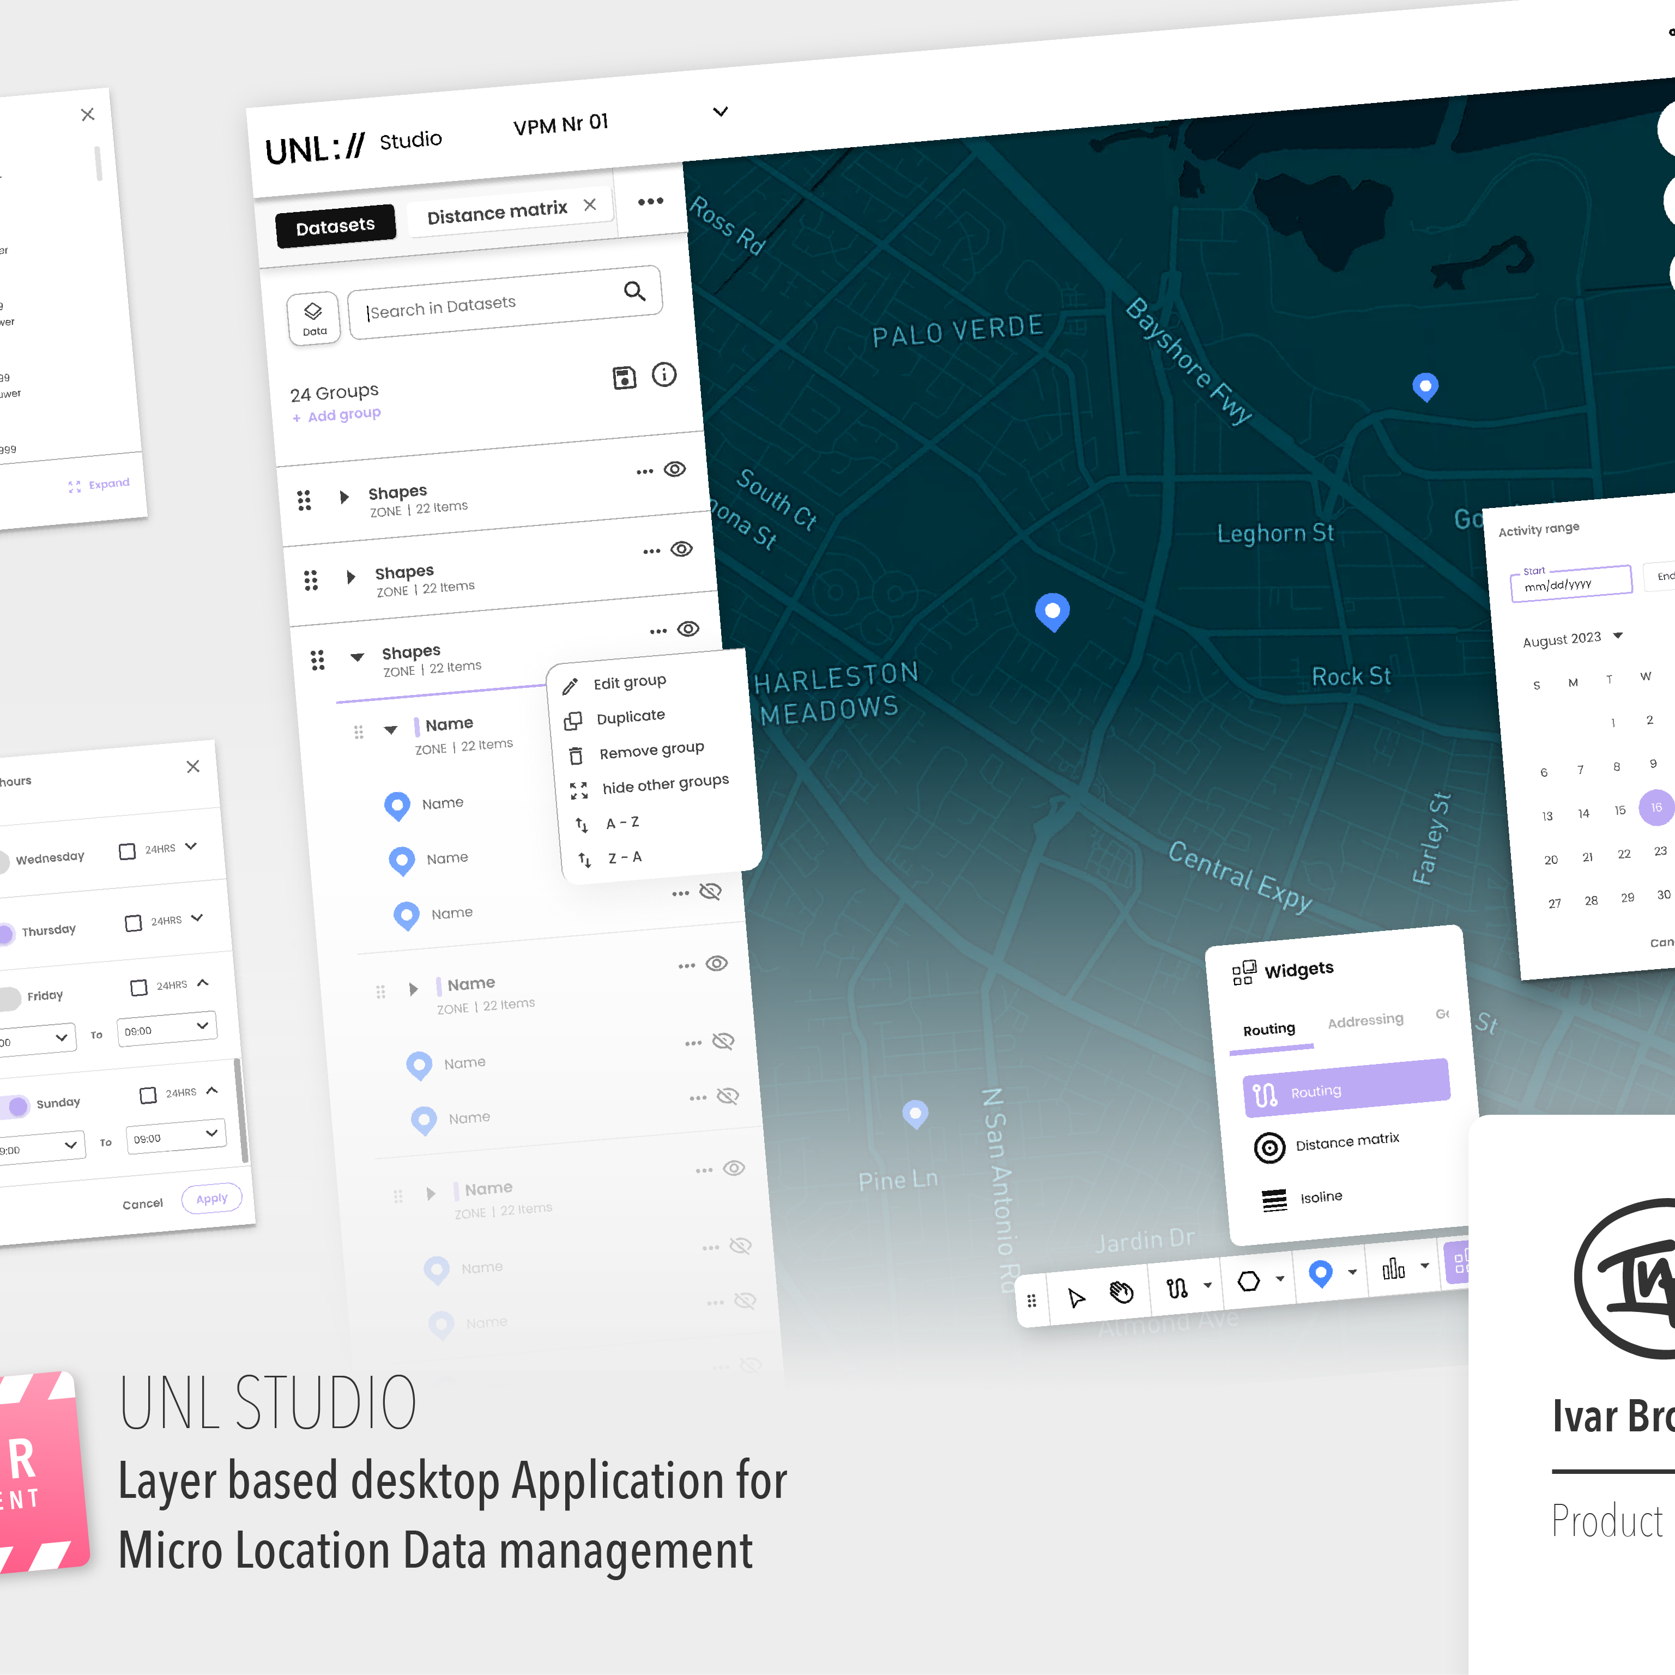The image size is (1675, 1675).
Task: Select day 16 in the calendar
Action: point(1656,807)
